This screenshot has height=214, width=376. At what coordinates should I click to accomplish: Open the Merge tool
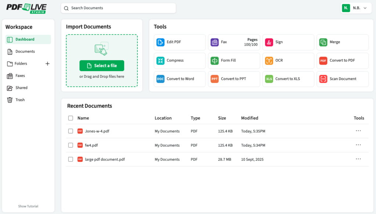click(x=343, y=42)
